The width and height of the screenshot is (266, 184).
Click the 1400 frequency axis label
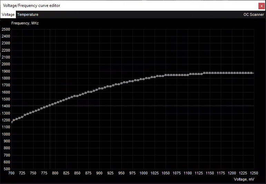(x=6, y=106)
